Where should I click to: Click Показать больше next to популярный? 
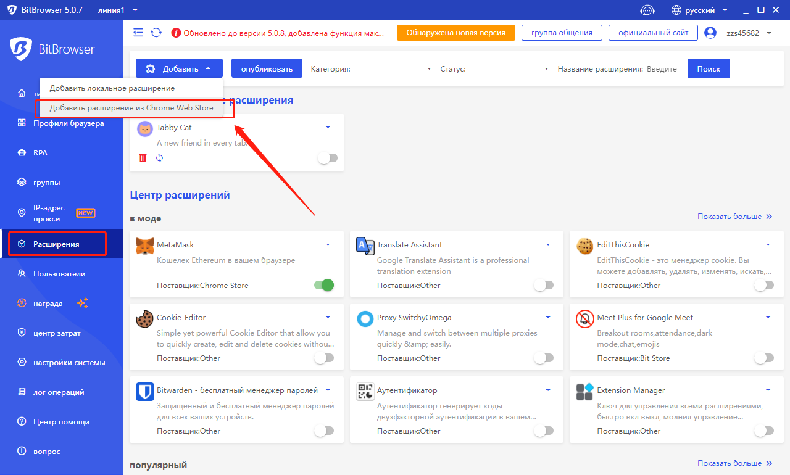click(735, 463)
